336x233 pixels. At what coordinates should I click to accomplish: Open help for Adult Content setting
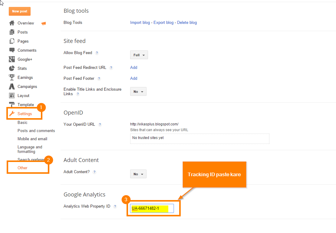click(x=94, y=172)
